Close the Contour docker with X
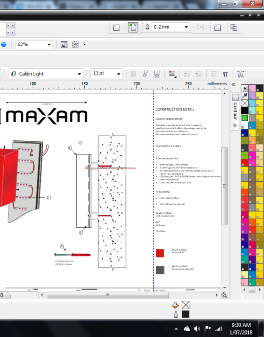Viewport: 264px width, 337px height. click(x=235, y=126)
